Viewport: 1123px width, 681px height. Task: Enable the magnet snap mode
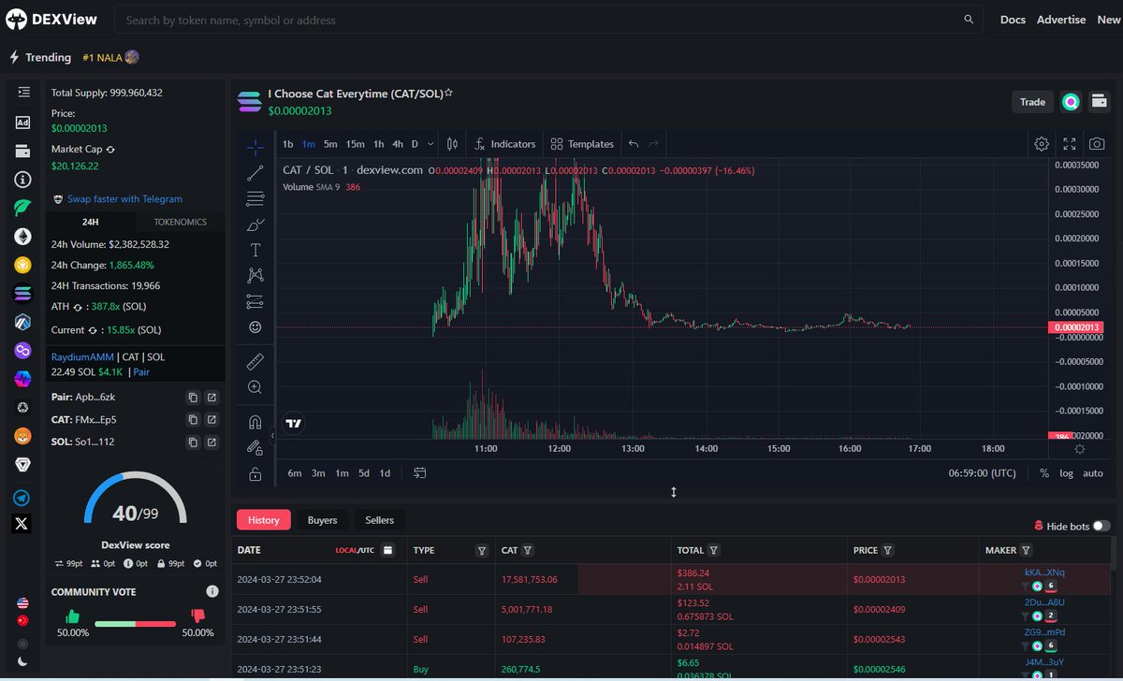tap(255, 421)
